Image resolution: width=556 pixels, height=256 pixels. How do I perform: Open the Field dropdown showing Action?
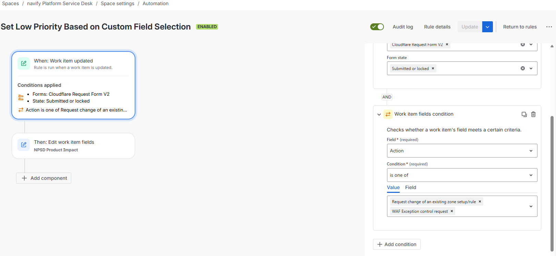coord(462,151)
